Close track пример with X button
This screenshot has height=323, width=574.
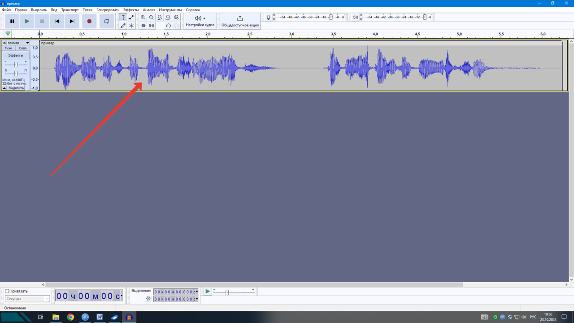click(x=4, y=43)
